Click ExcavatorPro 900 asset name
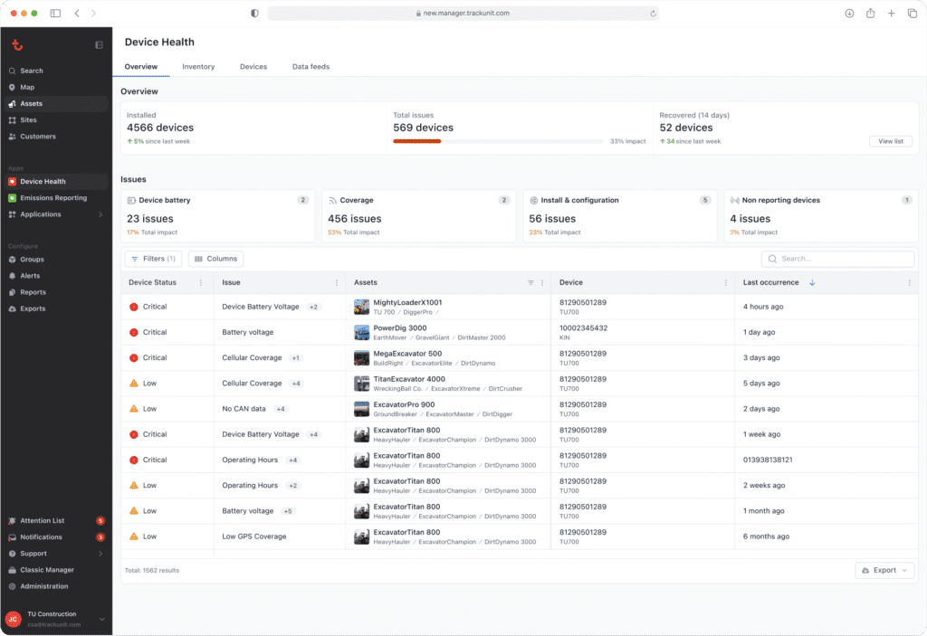The width and height of the screenshot is (927, 636). click(x=404, y=405)
